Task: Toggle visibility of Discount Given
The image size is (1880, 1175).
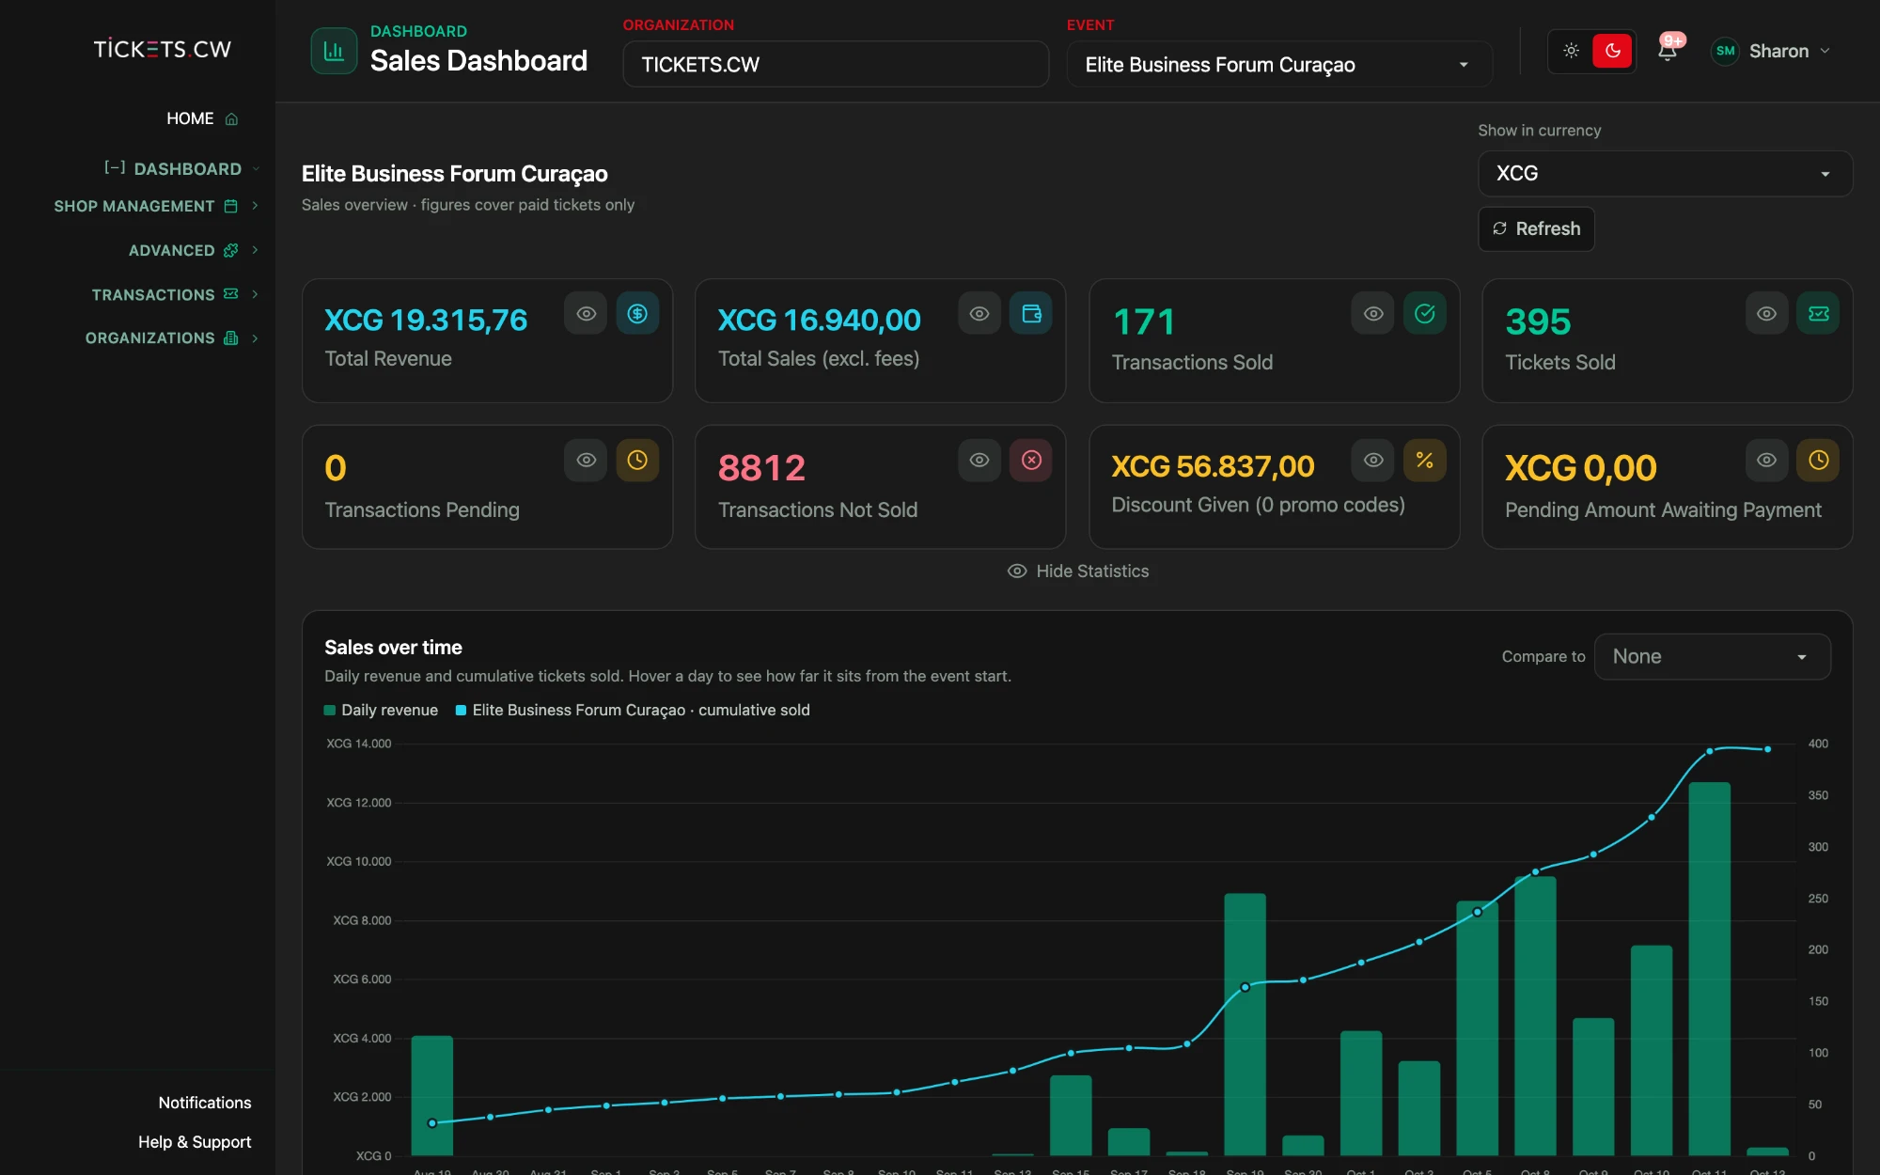Action: click(1373, 461)
